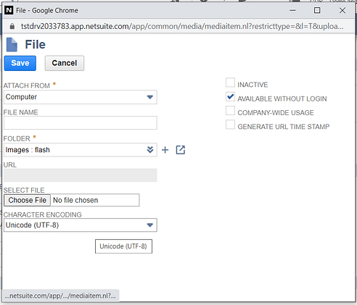This screenshot has width=357, height=305.
Task: Save the file record
Action: (x=20, y=63)
